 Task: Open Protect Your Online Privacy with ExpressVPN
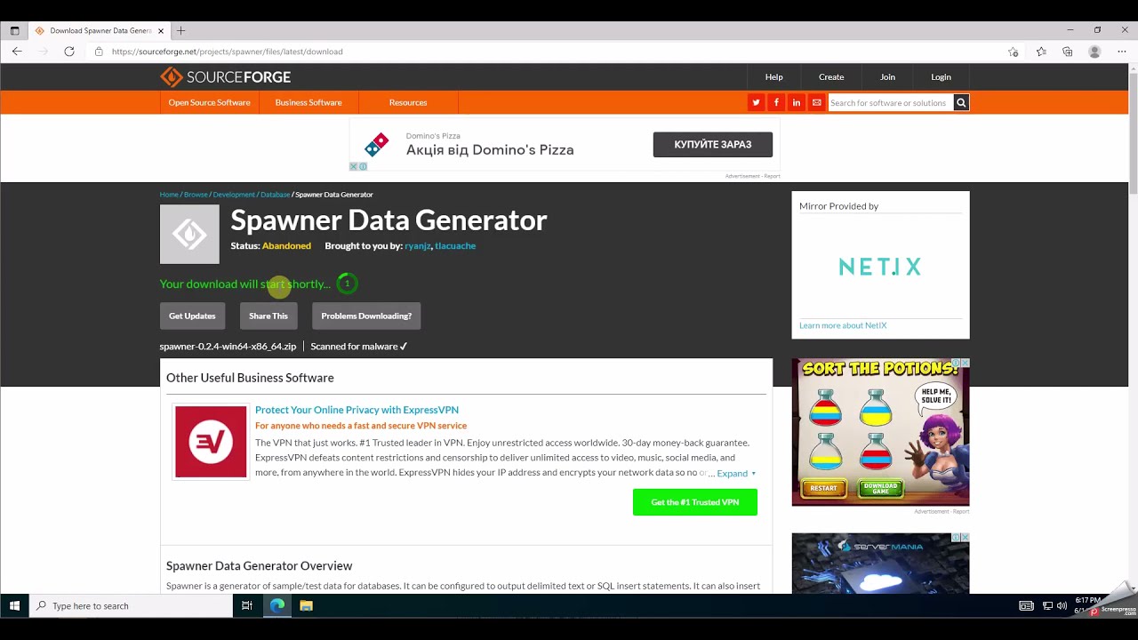[x=357, y=410]
